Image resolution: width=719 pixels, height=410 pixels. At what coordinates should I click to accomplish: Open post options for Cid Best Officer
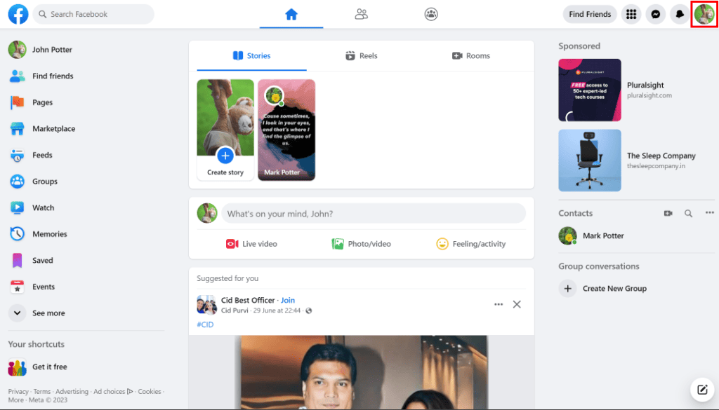point(499,304)
